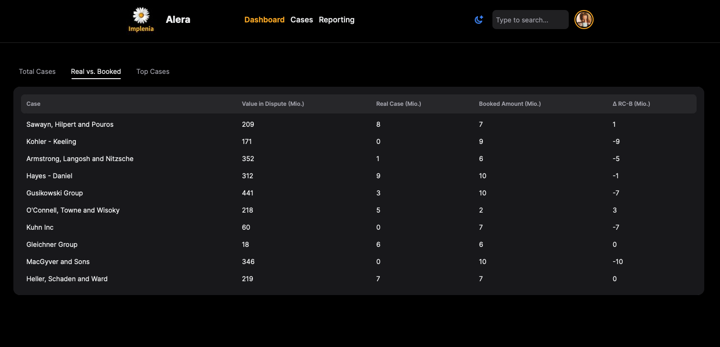Select the MacGyver and Sons case
The width and height of the screenshot is (720, 347).
58,262
